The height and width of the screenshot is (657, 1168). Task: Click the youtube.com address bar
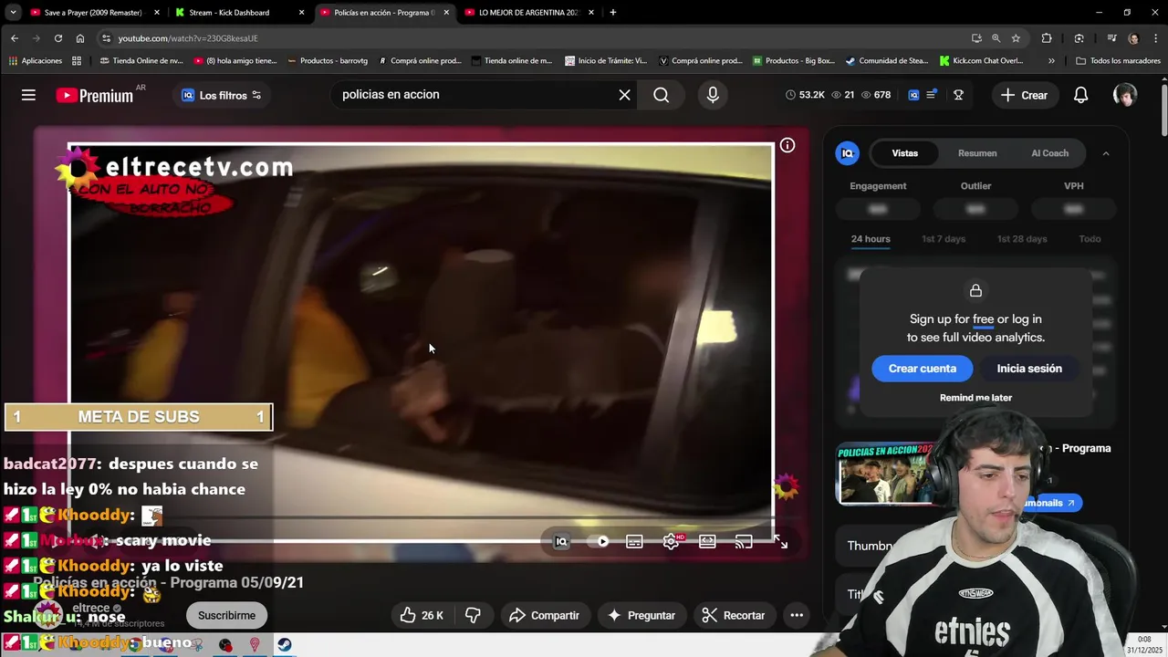(529, 38)
